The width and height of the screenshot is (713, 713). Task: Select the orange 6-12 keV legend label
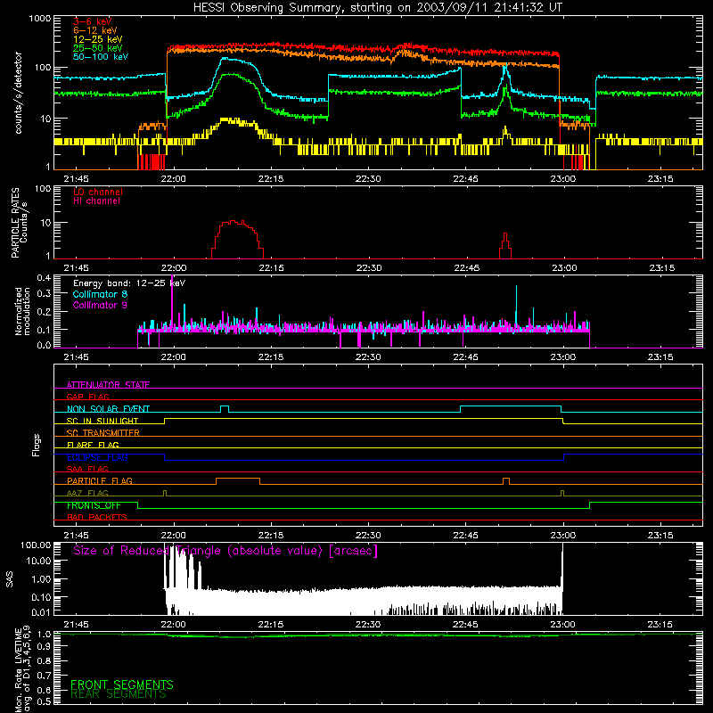click(x=95, y=30)
